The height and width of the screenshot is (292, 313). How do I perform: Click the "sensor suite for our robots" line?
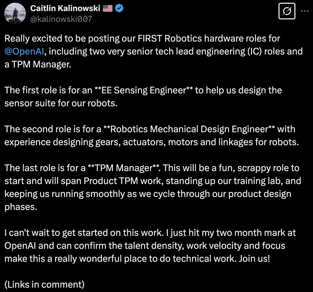pyautogui.click(x=61, y=103)
